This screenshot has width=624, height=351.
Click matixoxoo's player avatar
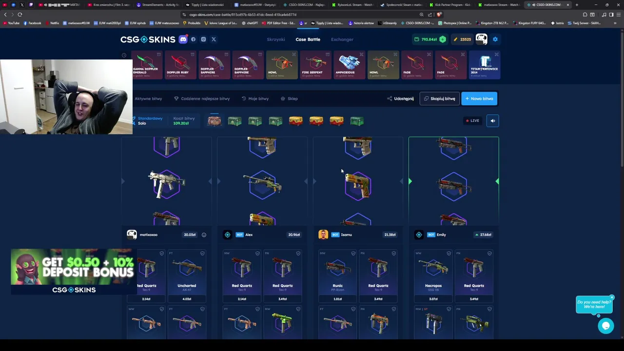click(132, 235)
